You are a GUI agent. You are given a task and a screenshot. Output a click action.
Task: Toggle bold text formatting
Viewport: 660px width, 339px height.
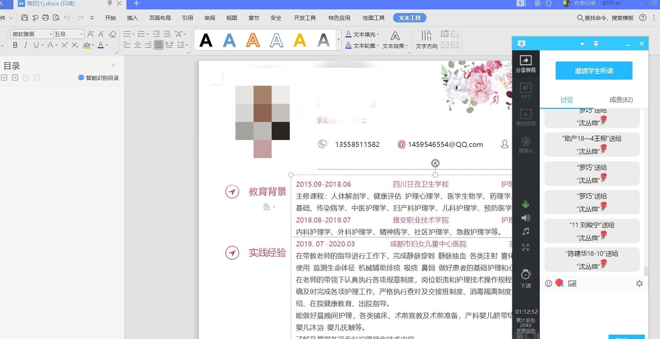coord(15,45)
